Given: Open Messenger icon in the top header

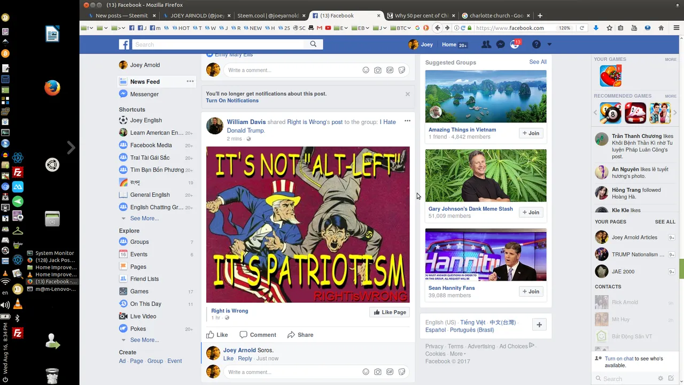Looking at the screenshot, I should coord(500,44).
